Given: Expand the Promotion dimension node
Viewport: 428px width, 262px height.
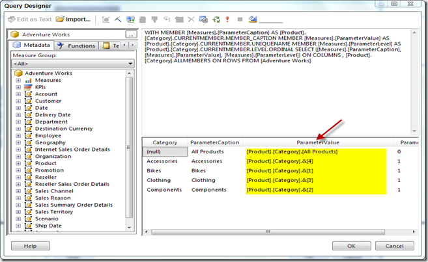Looking at the screenshot, I should coord(18,170).
